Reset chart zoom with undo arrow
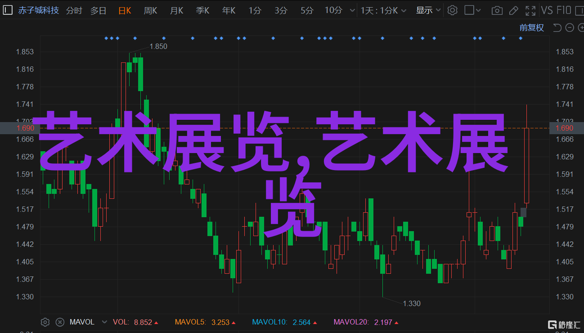The height and width of the screenshot is (333, 584). click(557, 28)
